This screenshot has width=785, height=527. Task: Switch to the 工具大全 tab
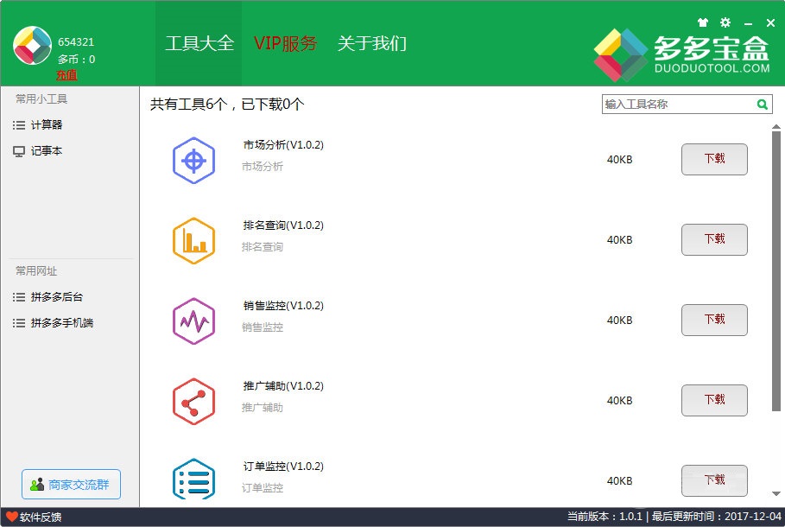pos(199,43)
